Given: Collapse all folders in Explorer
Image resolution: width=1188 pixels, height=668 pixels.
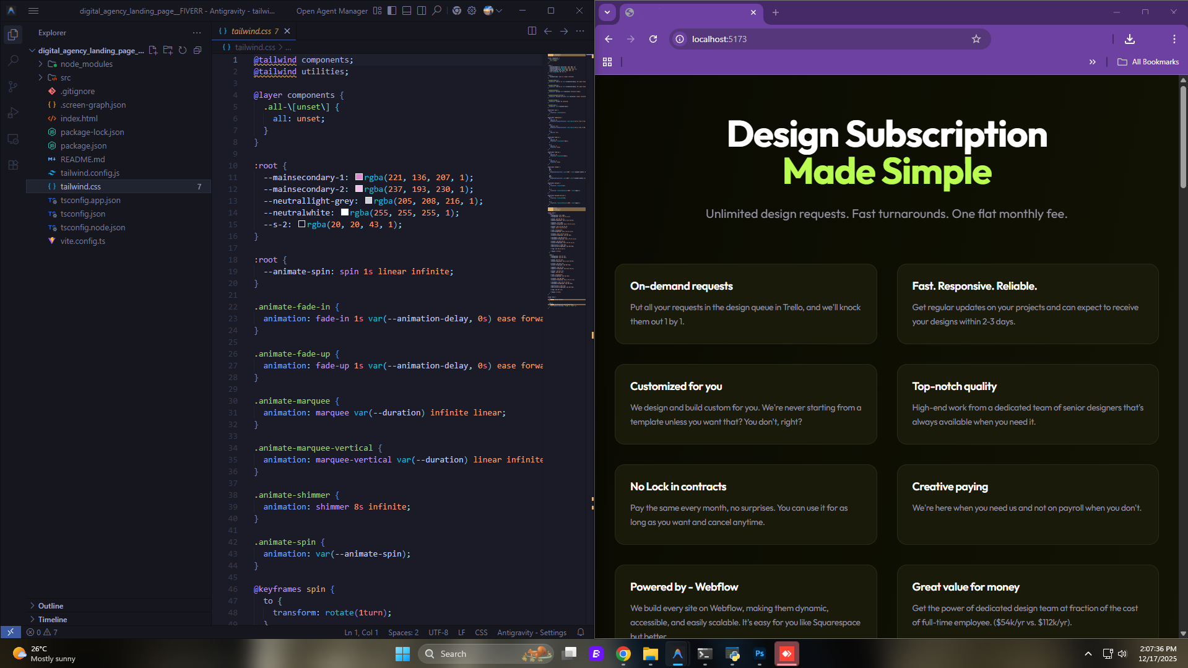Looking at the screenshot, I should point(197,50).
